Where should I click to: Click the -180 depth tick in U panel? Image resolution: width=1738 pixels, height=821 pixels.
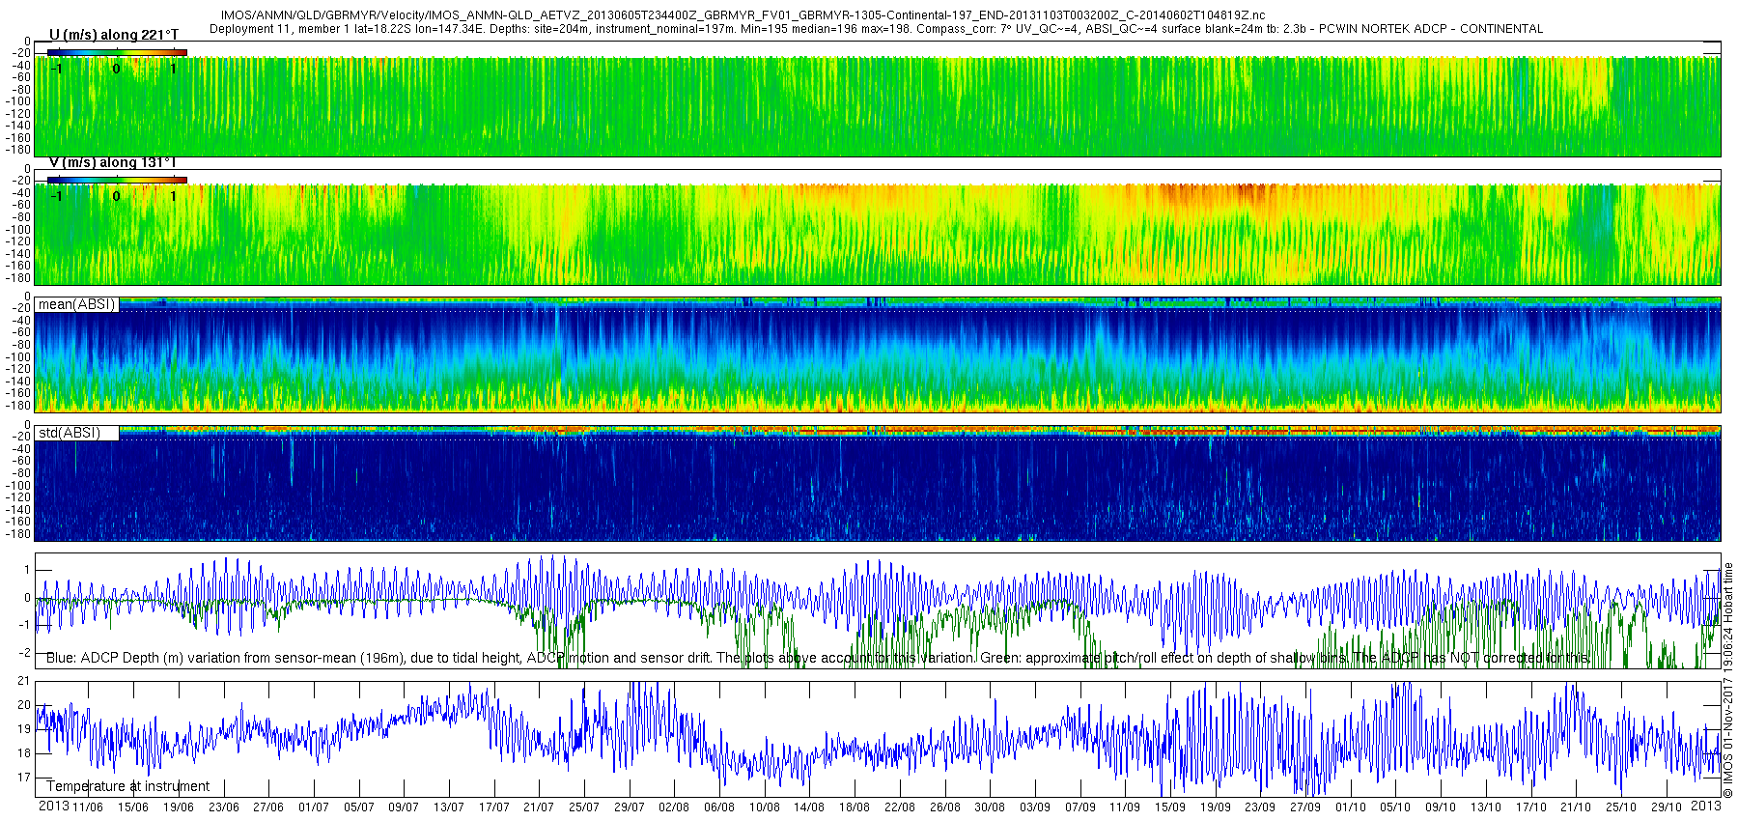(x=18, y=150)
